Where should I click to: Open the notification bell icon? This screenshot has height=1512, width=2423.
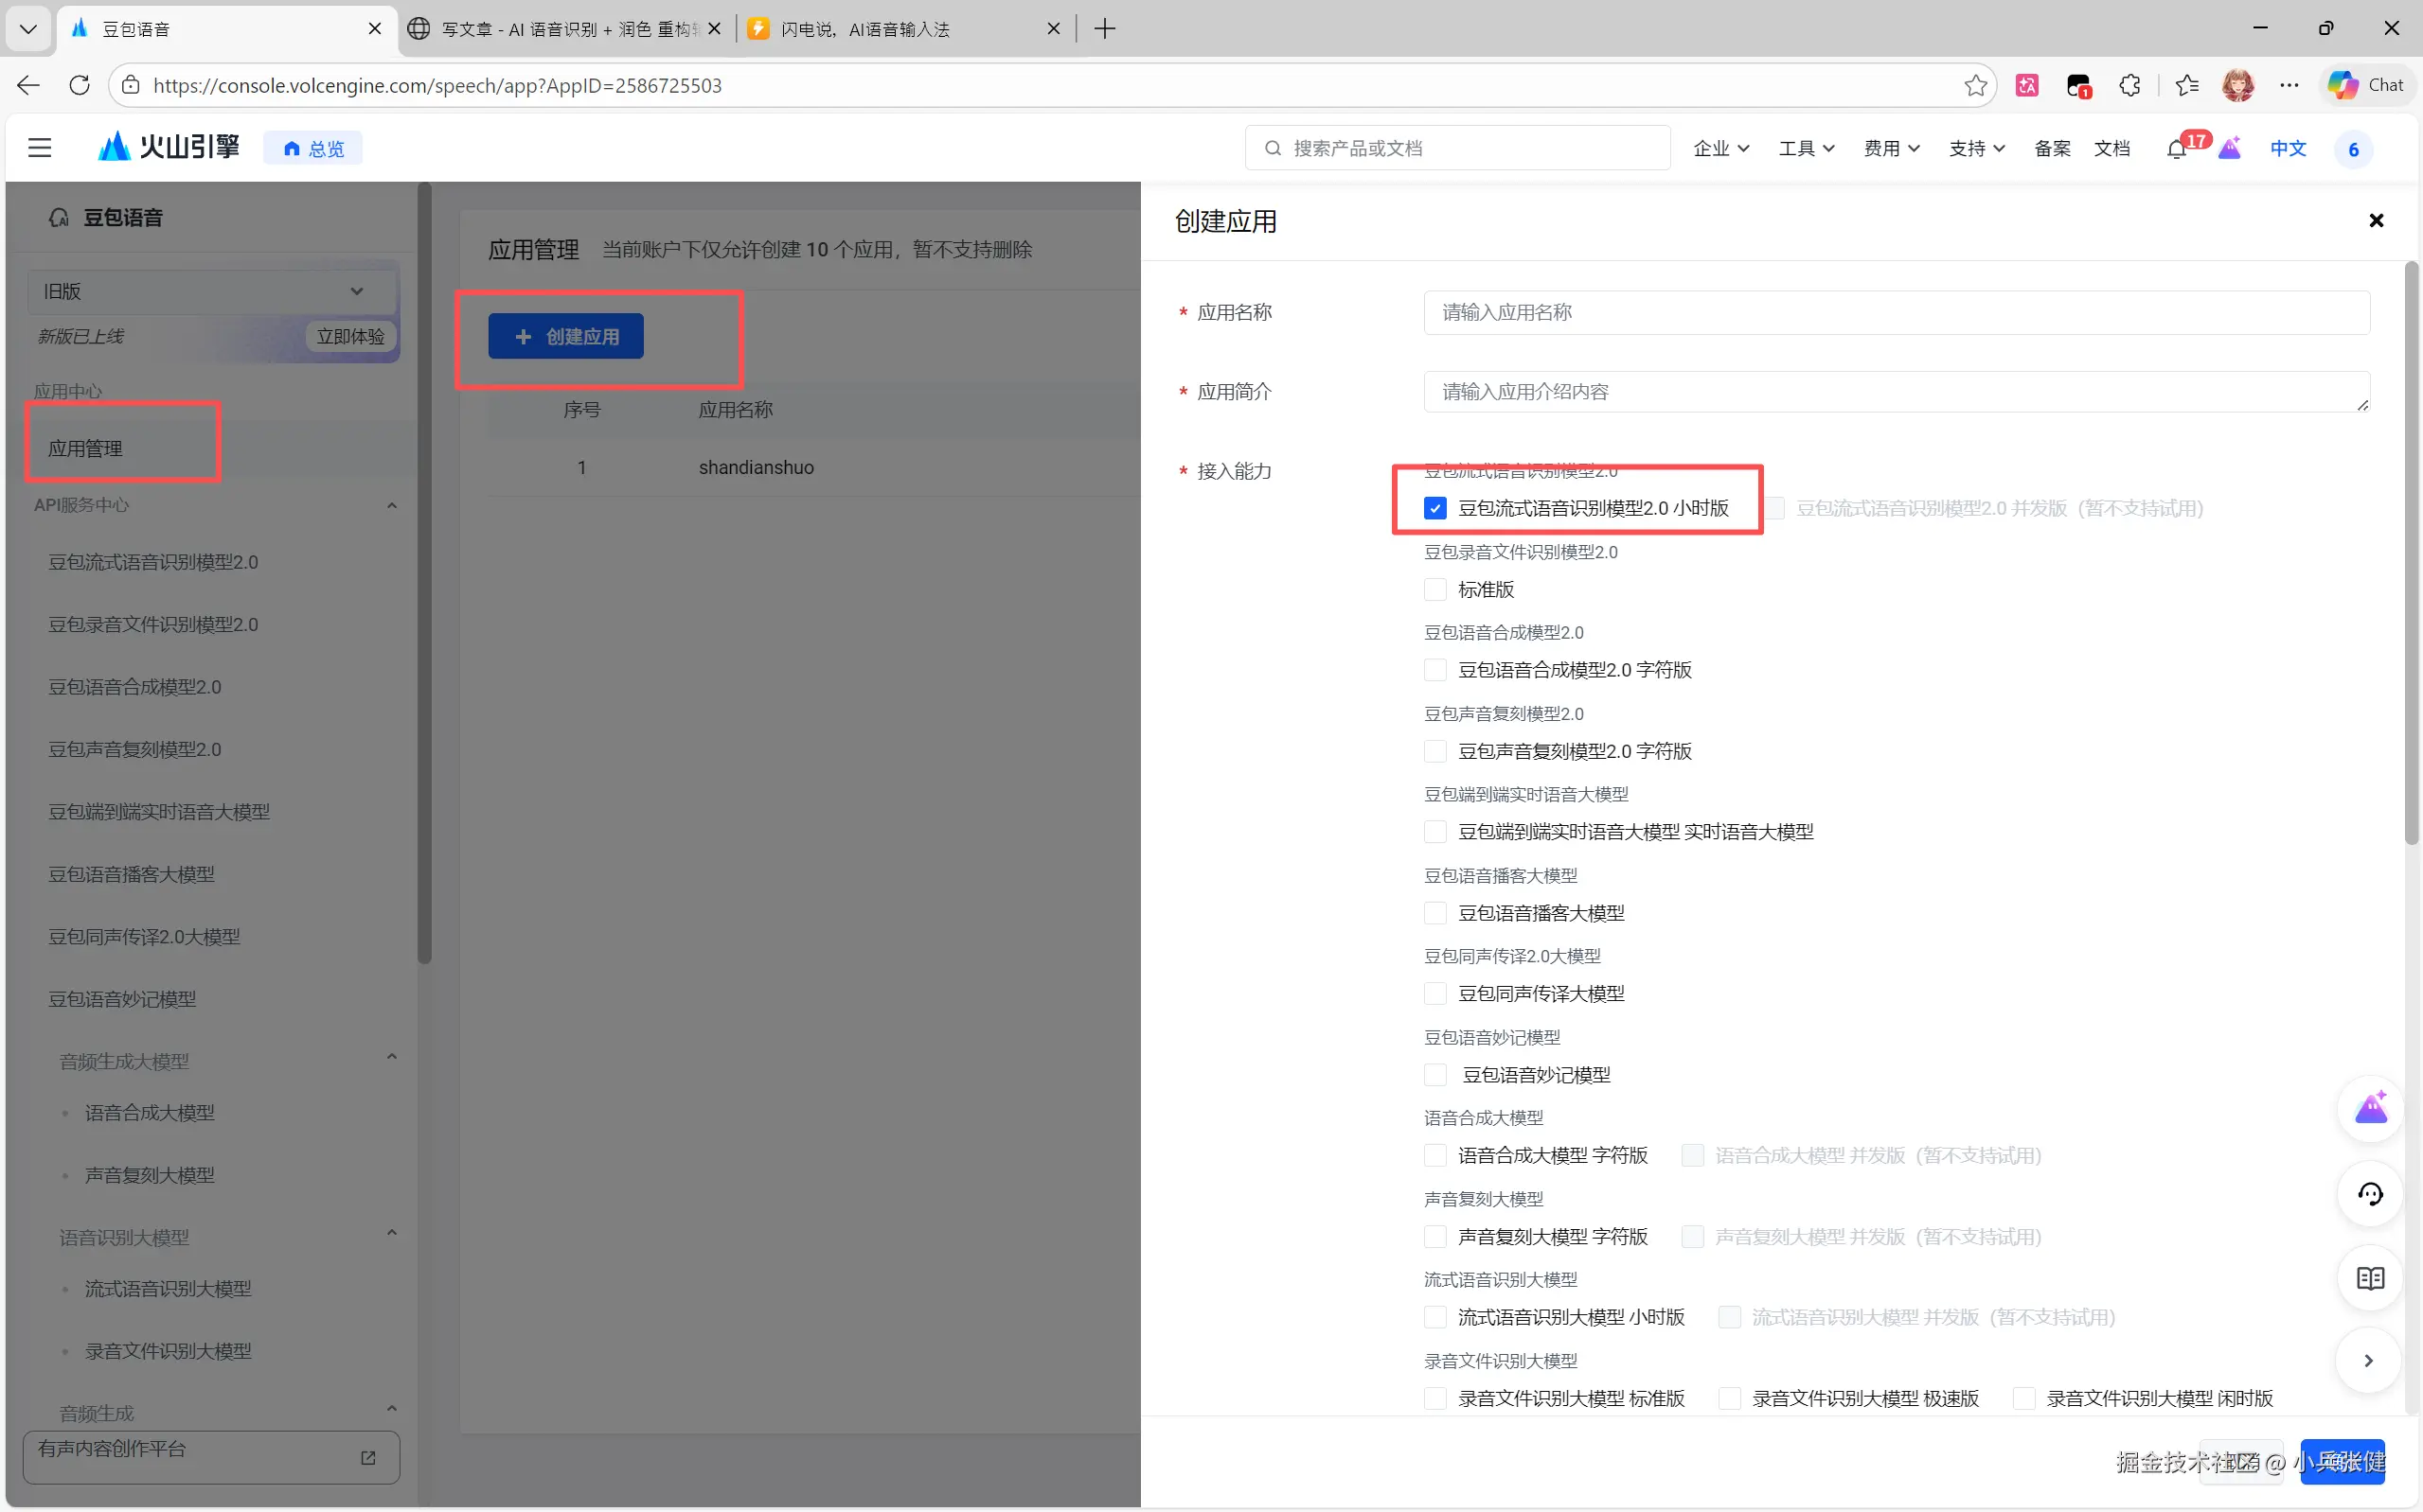click(x=2176, y=149)
